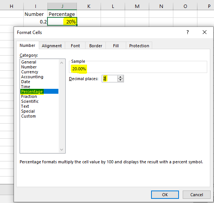Decrease decimal places with down arrow
Screen dimensions: 214x203
coord(120,80)
